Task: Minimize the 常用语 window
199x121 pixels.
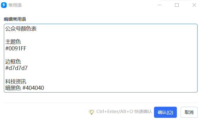Action: coord(160,5)
